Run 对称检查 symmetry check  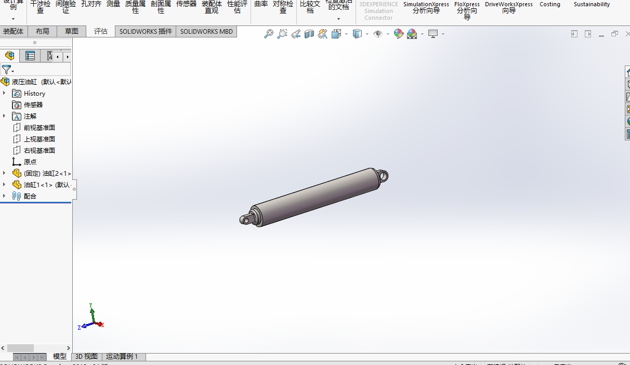[283, 7]
